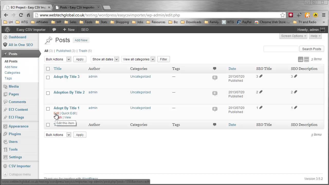Edit SEO Title pencil for Adopt By Title 1
This screenshot has width=329, height=185.
click(261, 108)
